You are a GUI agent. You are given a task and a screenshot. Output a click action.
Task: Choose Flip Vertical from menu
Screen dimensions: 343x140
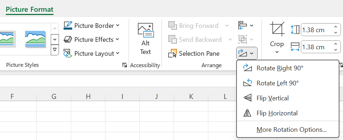288,98
